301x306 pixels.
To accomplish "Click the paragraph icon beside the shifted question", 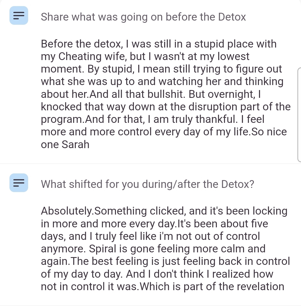I will coord(19,183).
